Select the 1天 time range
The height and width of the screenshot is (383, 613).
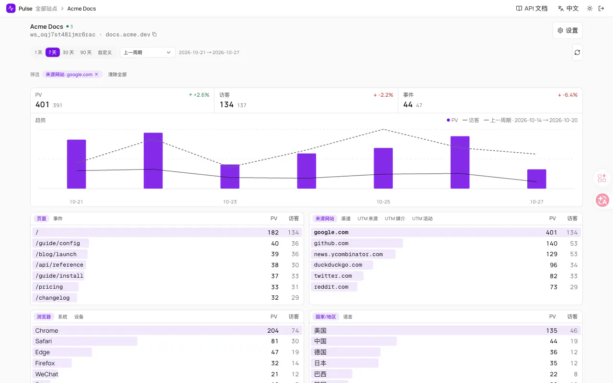pyautogui.click(x=38, y=52)
